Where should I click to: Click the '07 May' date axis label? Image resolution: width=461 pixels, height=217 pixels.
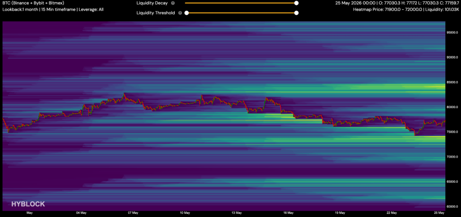click(x=133, y=213)
